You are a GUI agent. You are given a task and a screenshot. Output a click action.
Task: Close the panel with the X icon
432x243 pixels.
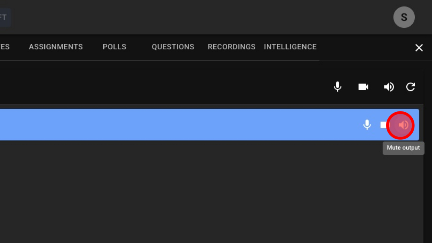pos(419,48)
